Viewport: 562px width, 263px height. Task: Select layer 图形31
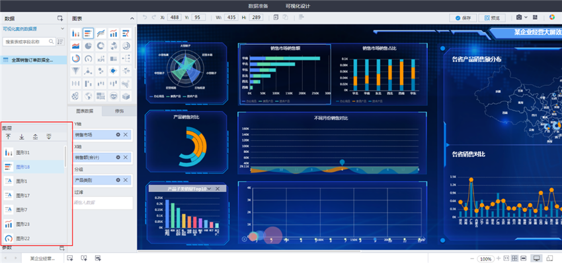pyautogui.click(x=34, y=152)
